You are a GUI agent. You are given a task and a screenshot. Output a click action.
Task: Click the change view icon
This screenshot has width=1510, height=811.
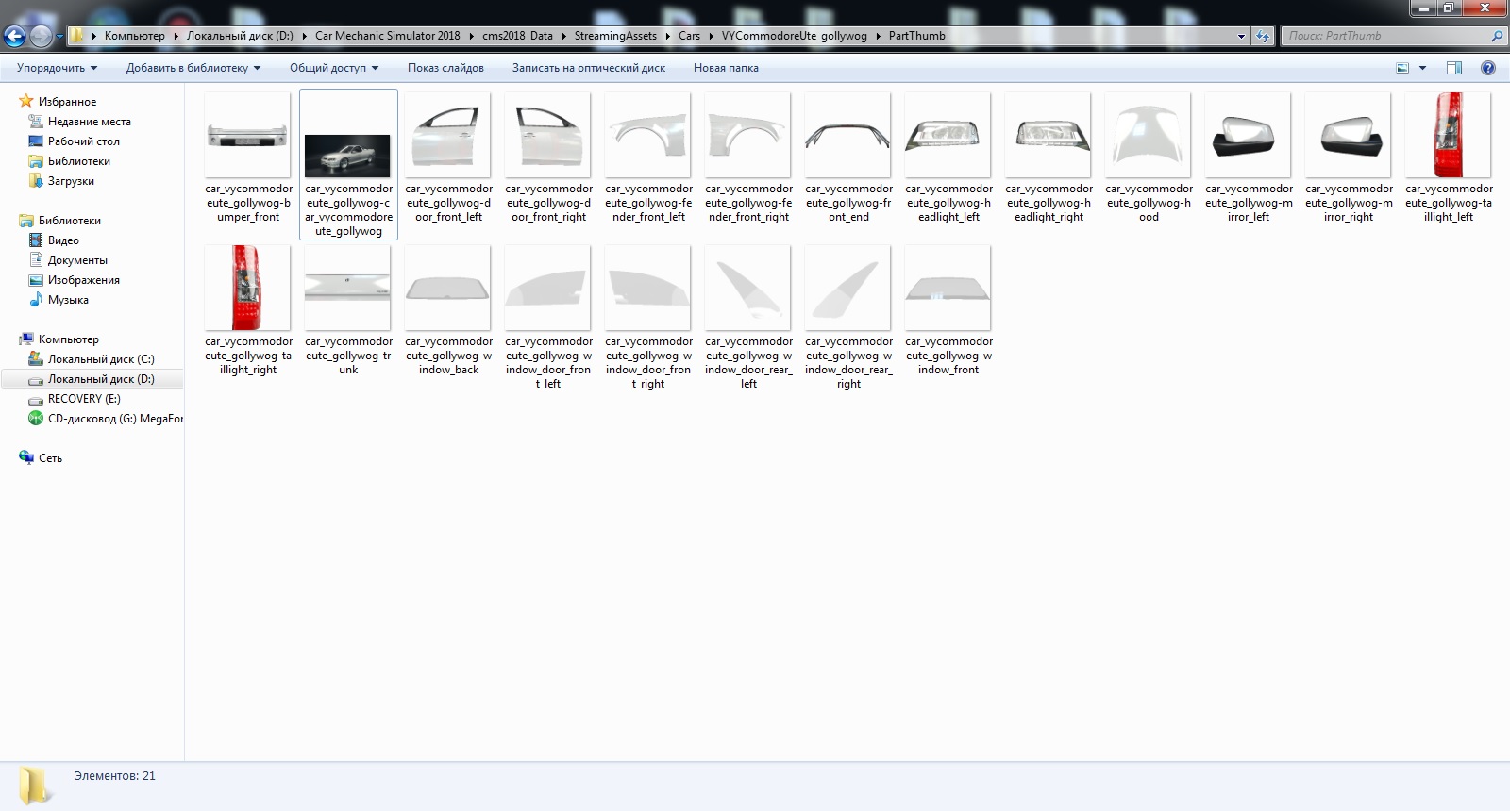click(x=1402, y=68)
